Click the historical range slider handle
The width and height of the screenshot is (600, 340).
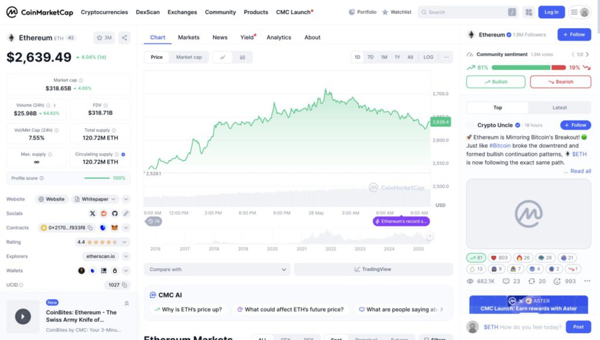tap(429, 236)
